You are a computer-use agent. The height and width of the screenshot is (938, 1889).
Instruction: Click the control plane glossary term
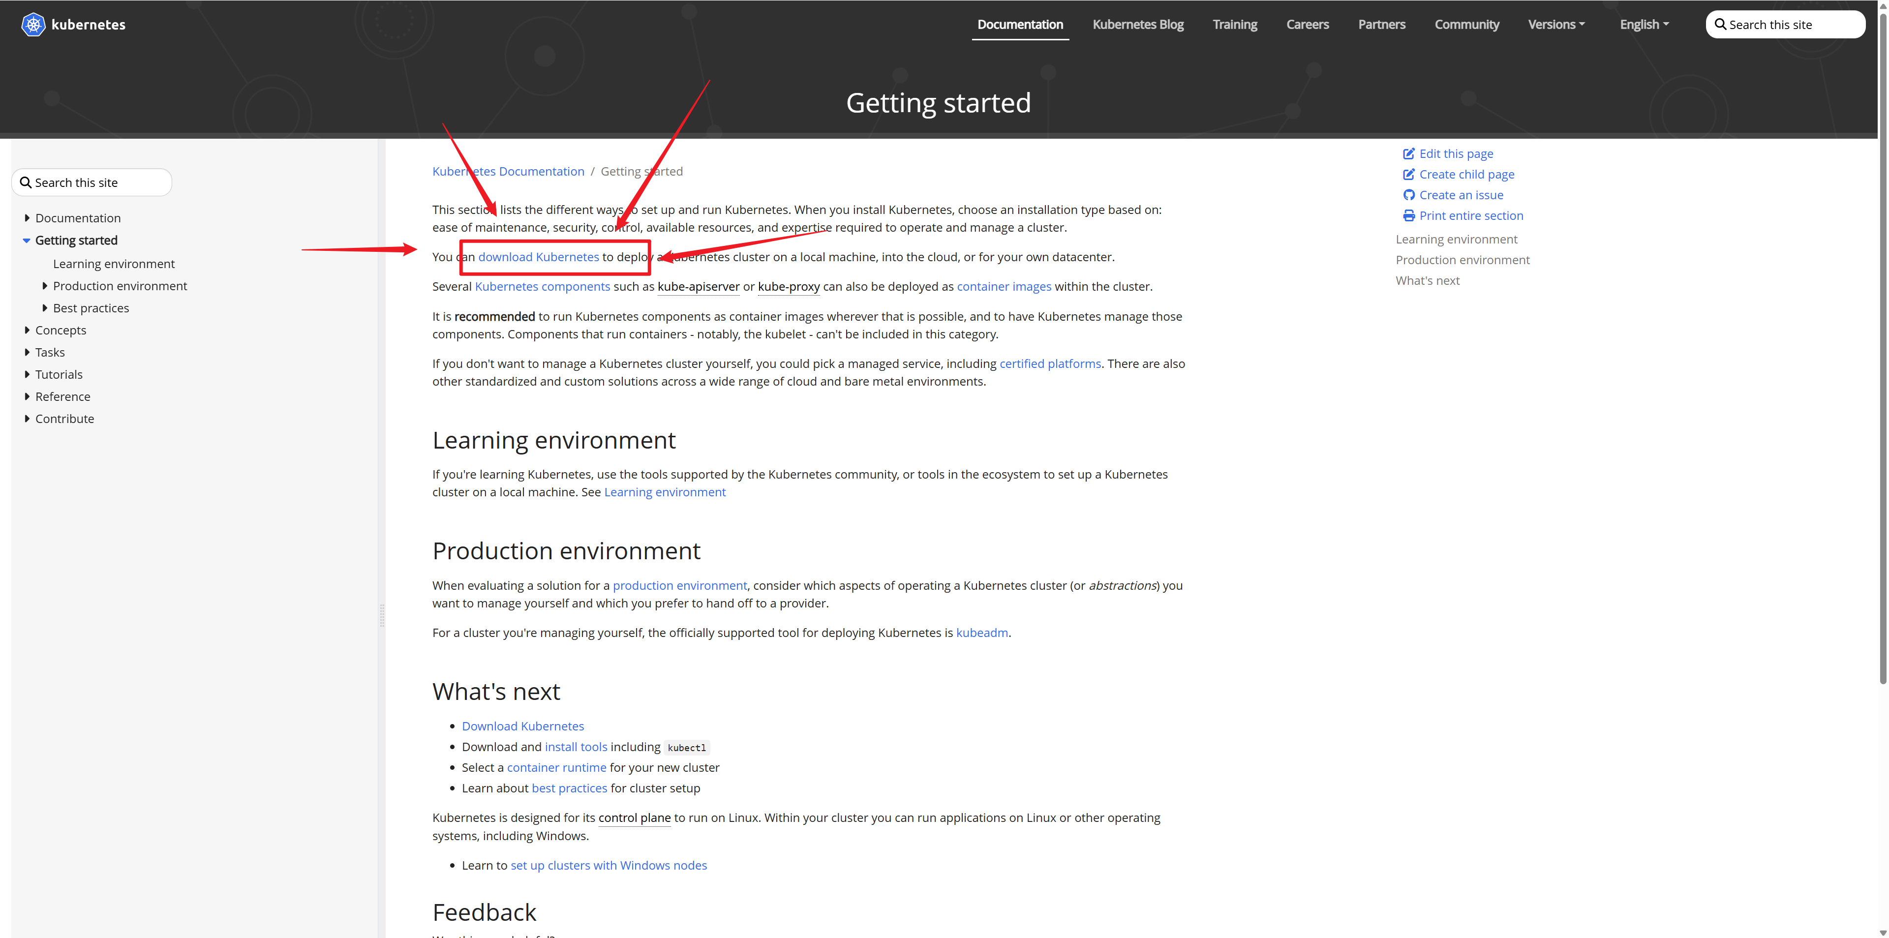tap(634, 817)
